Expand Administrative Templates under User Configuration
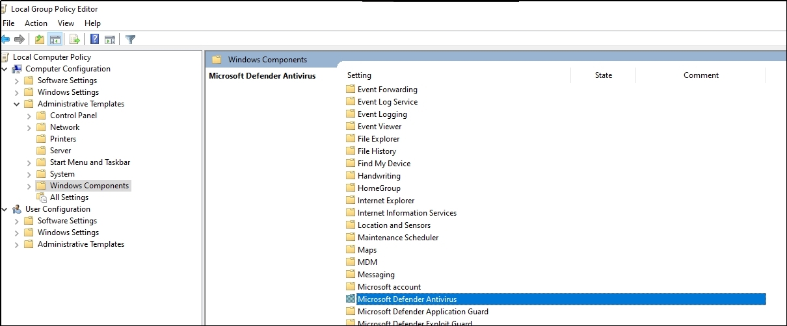This screenshot has width=787, height=326. pyautogui.click(x=16, y=244)
